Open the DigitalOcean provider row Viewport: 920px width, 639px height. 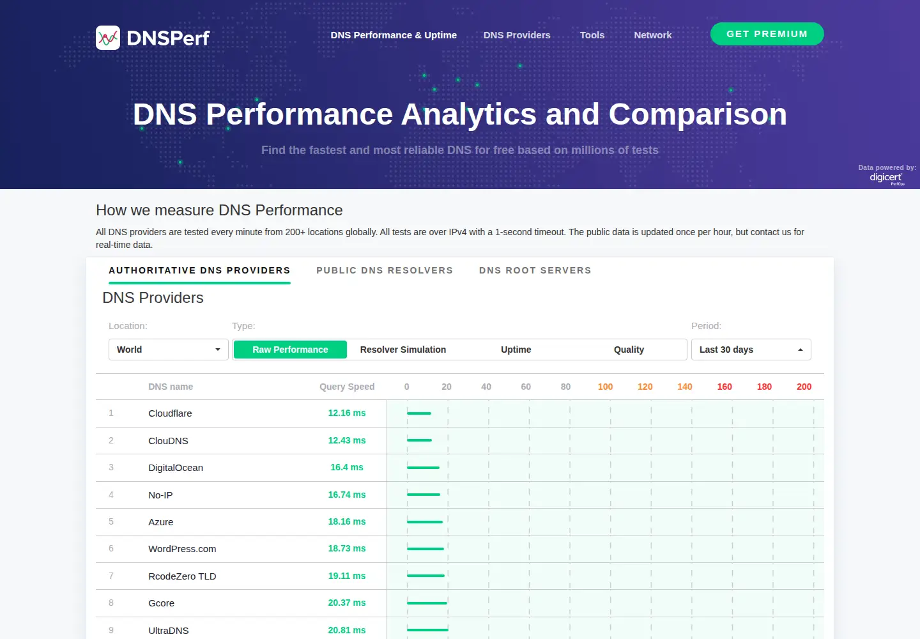pos(460,468)
